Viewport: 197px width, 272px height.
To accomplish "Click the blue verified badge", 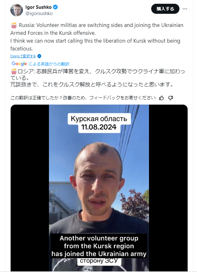I will (56, 7).
